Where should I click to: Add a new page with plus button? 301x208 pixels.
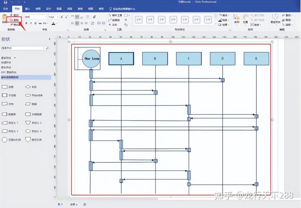click(85, 205)
